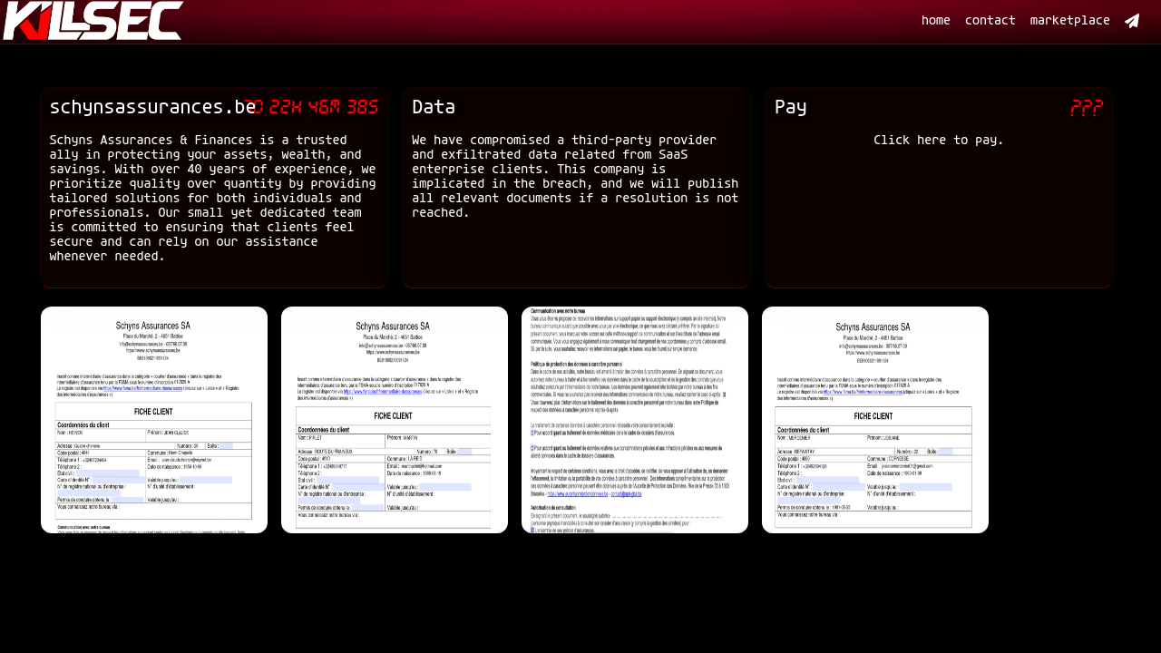Image resolution: width=1161 pixels, height=653 pixels.
Task: Click the Schyns Assurances company description paragraph
Action: click(x=213, y=199)
